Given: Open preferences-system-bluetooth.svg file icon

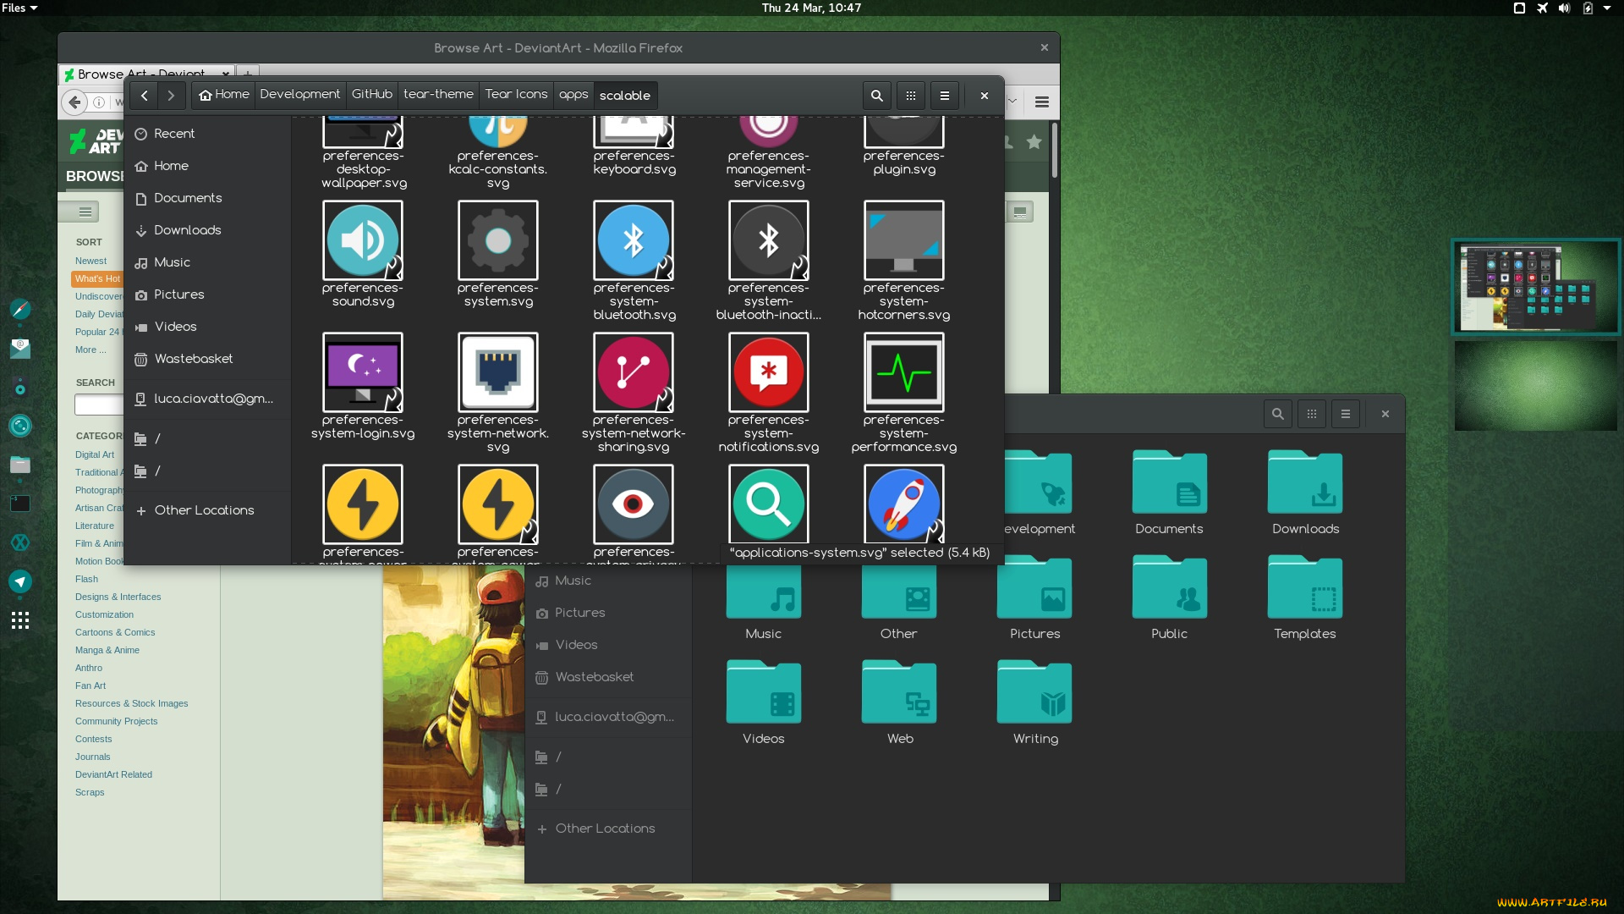Looking at the screenshot, I should tap(633, 241).
